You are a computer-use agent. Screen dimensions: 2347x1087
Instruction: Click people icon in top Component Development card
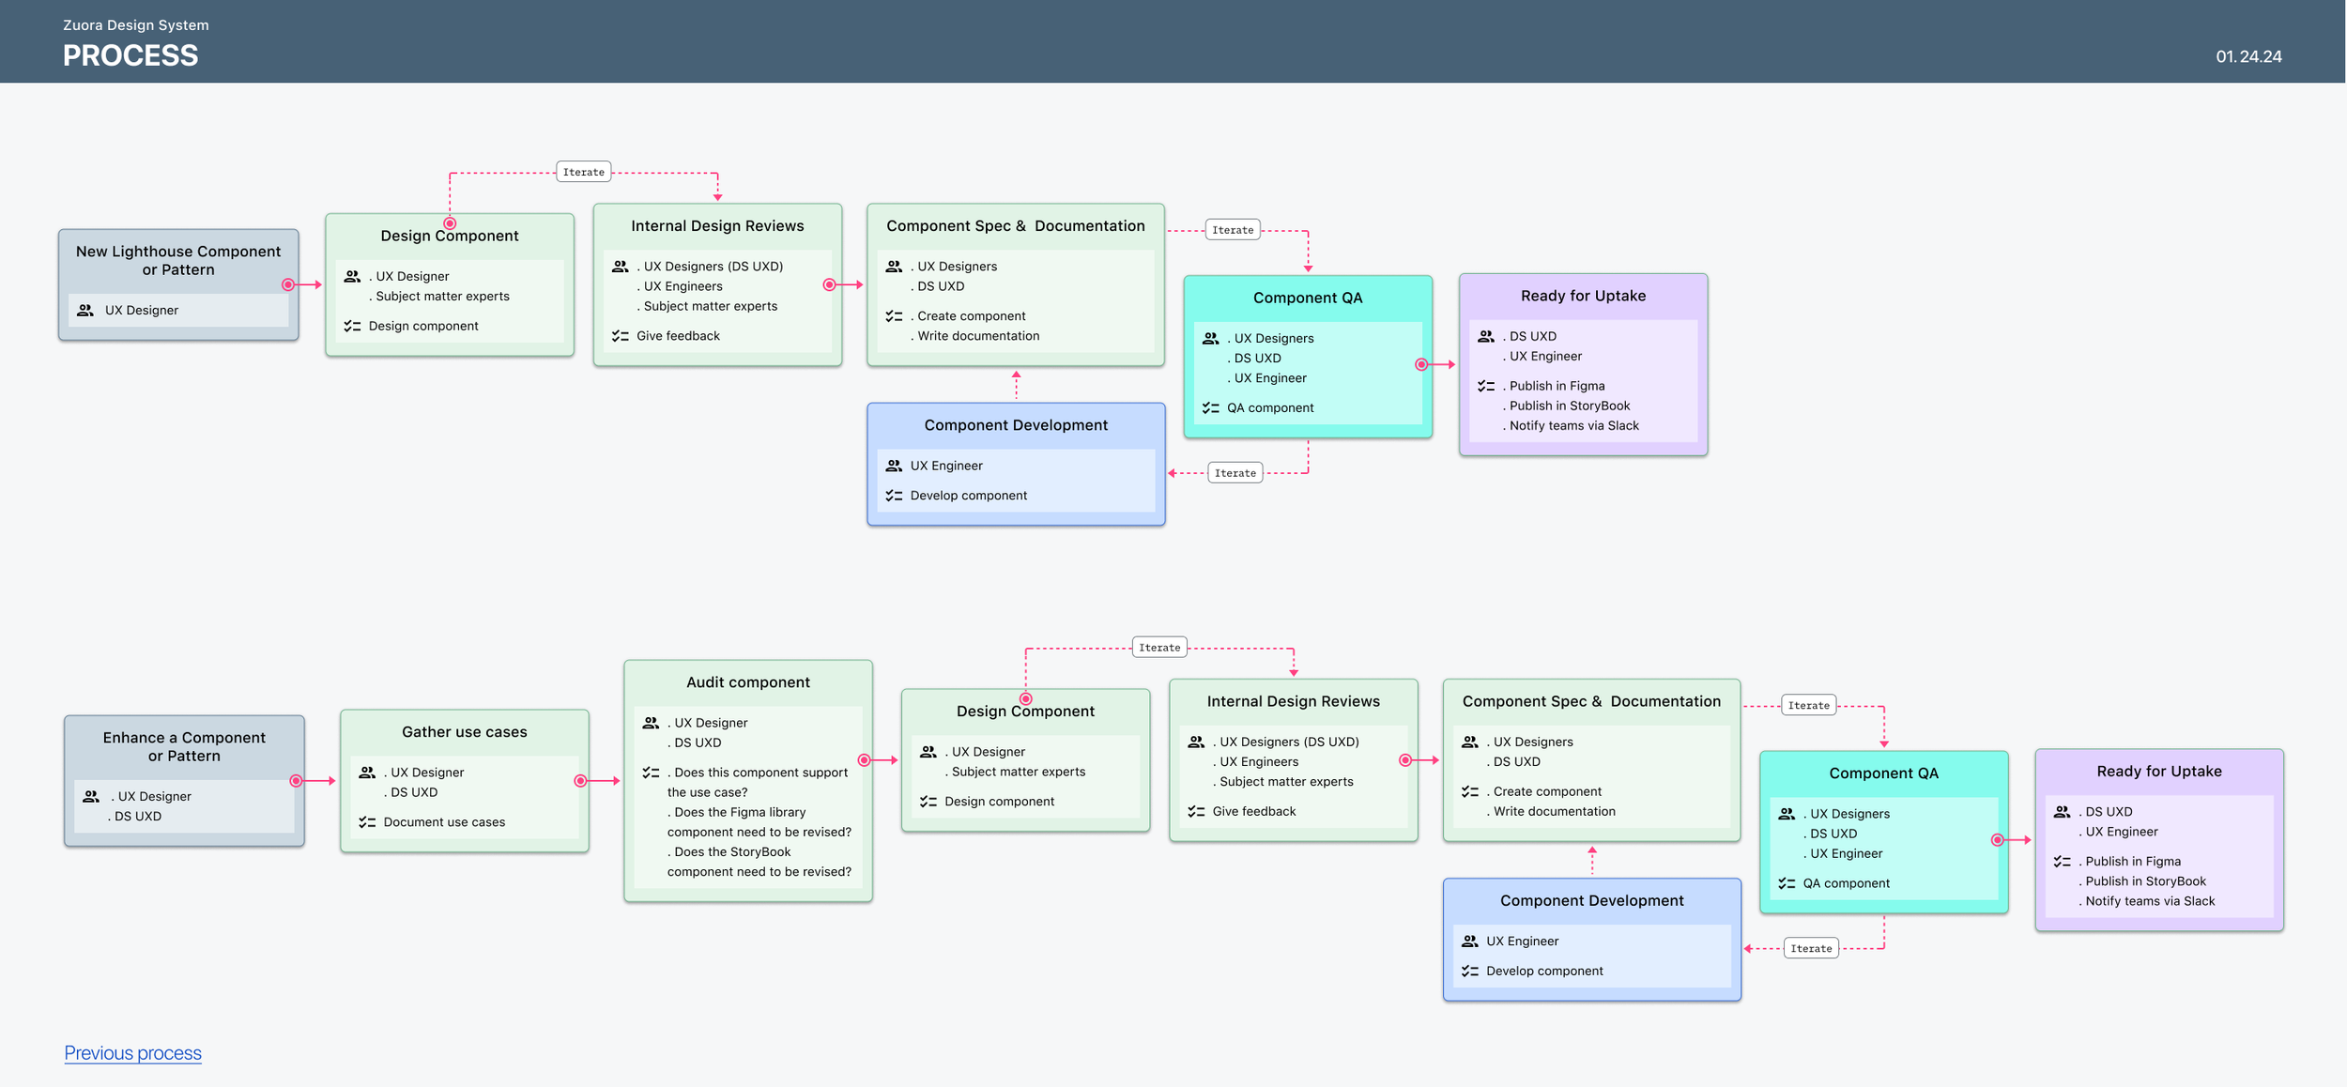click(894, 466)
